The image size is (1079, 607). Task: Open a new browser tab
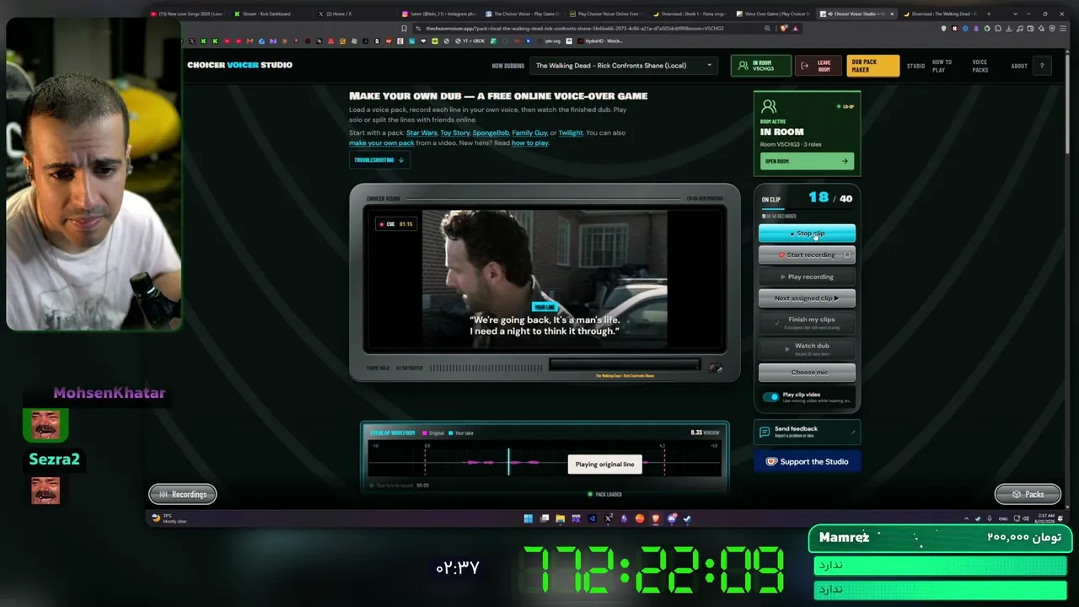(x=990, y=13)
